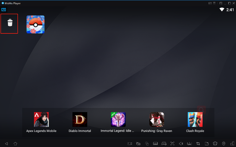
Task: Click the Apex Legends Mobile label
Action: 41,131
